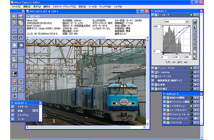The image size is (214, 140).
Task: Open settings menu button for アンシャープマスク
Action: 196,68
